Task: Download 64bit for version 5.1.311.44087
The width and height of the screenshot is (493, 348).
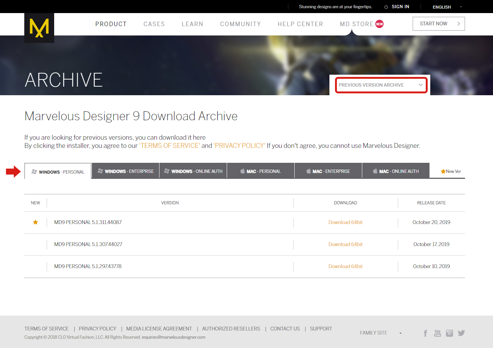Action: (x=345, y=222)
